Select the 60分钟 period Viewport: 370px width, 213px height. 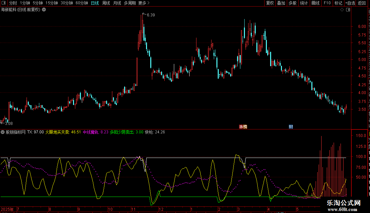click(82, 3)
